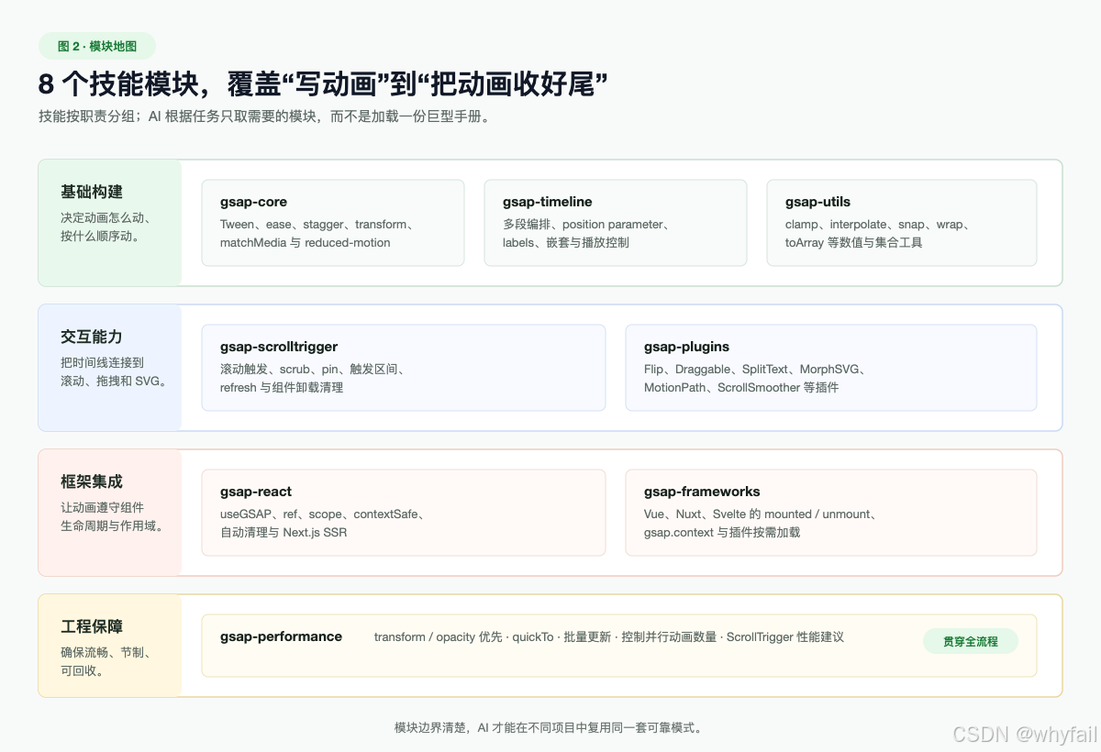Open the gsap-react module card title

coord(256,492)
